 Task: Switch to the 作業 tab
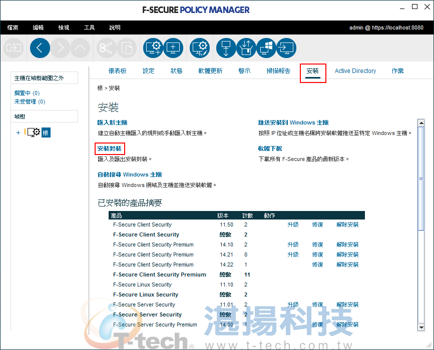click(x=398, y=71)
